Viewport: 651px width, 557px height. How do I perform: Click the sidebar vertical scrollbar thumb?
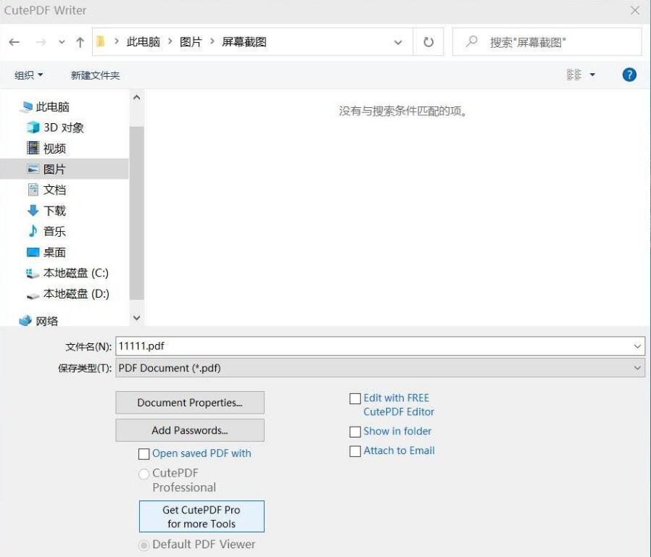click(136, 213)
